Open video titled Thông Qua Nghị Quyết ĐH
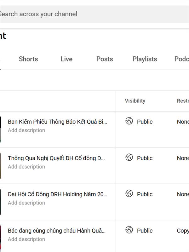Screen dimensions: 189x252 (x=56, y=158)
